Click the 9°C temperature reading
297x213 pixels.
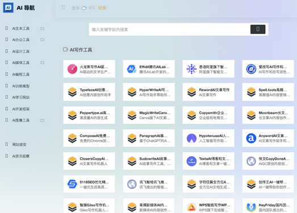[92, 8]
